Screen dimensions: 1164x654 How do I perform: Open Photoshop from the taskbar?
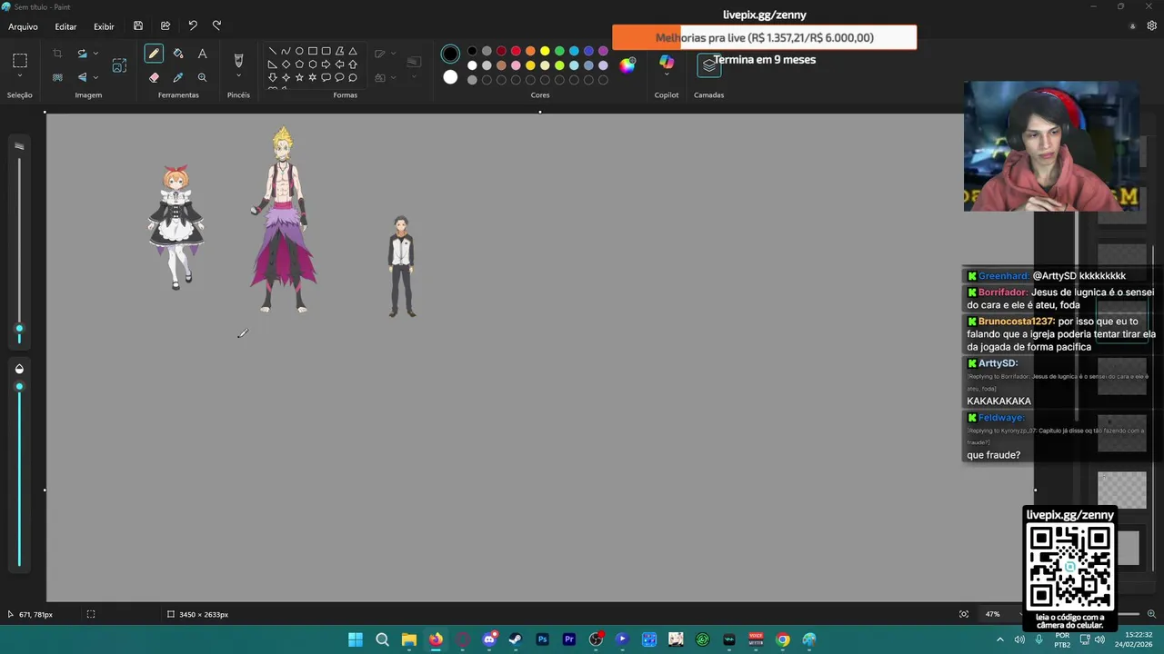(x=542, y=639)
